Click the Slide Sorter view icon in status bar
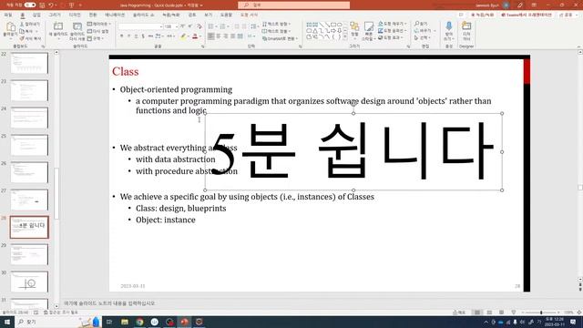This screenshot has width=583, height=328. 489,313
